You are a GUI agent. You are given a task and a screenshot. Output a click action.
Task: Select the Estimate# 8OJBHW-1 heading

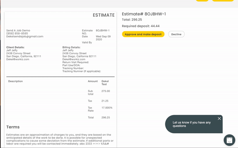144,14
